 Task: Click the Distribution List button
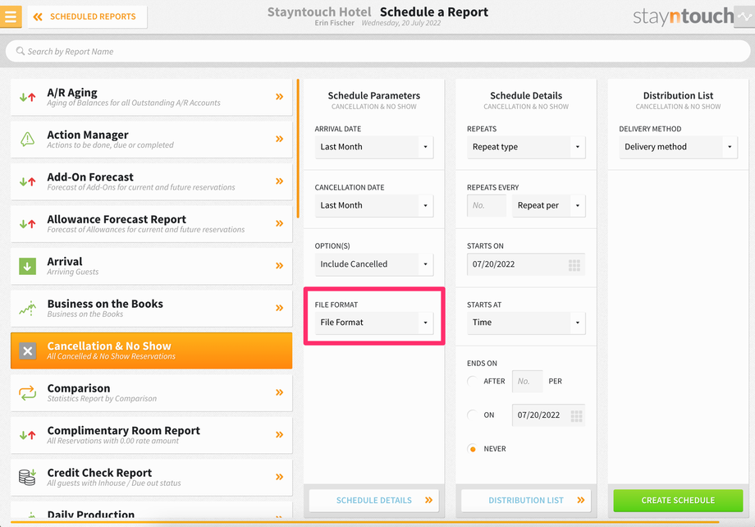526,501
